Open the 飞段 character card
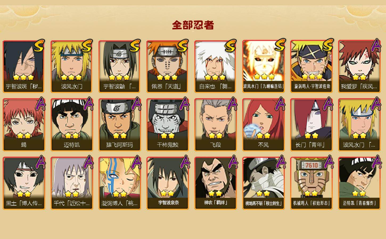Image resolution: width=386 pixels, height=239 pixels. coord(215,125)
